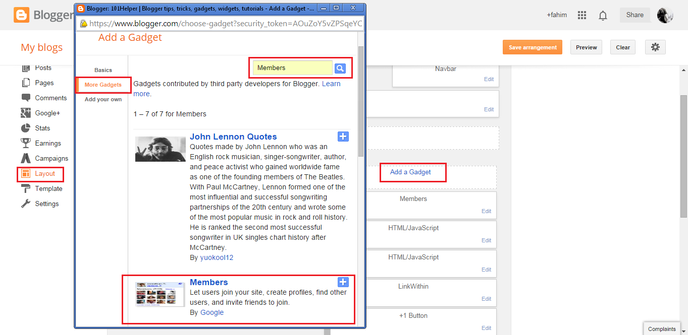Viewport: 688px width, 335px height.
Task: Open Earnings in the sidebar
Action: pyautogui.click(x=48, y=143)
